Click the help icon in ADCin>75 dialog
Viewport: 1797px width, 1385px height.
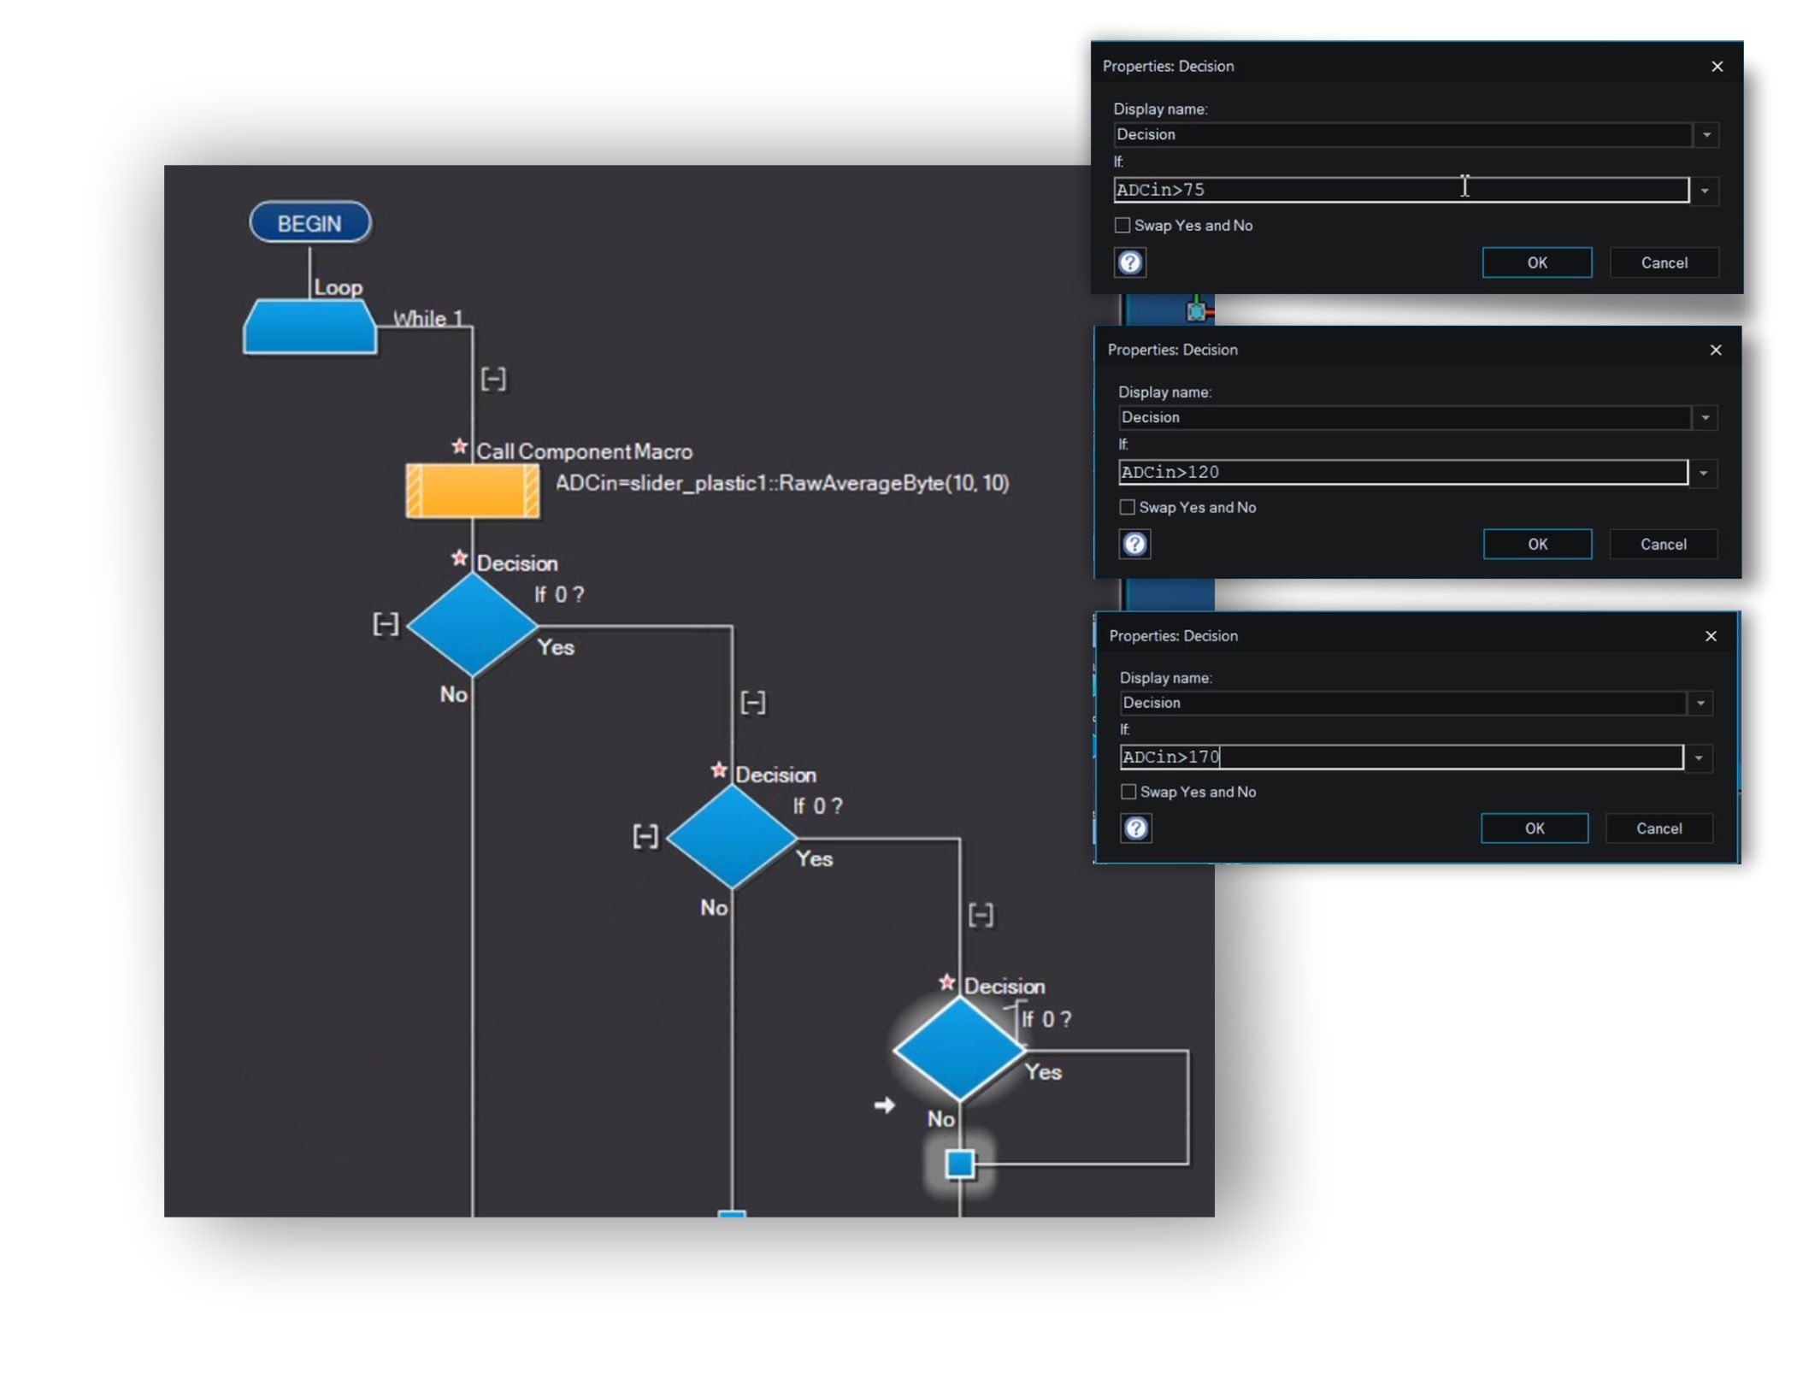coord(1129,262)
